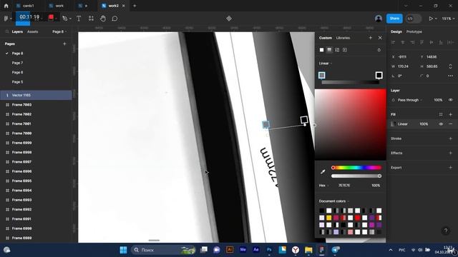Viewport: 458px width, 257px height.
Task: Expand Document colors dropdown
Action: click(334, 201)
